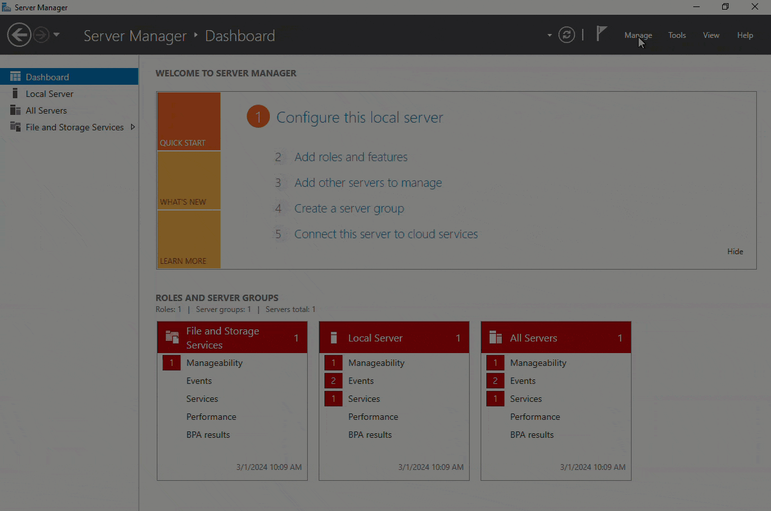Click the File and Storage Services tile icon

pos(172,338)
